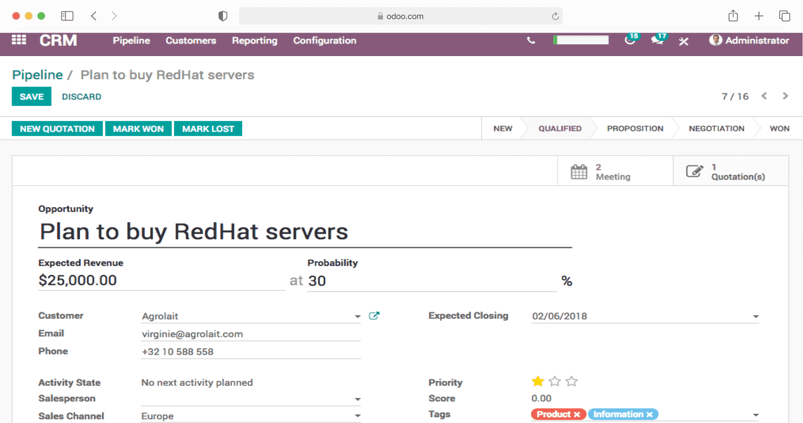This screenshot has height=423, width=803.
Task: Click Mark Won button
Action: 138,128
